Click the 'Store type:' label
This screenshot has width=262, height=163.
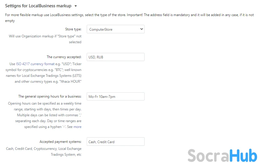click(x=73, y=29)
